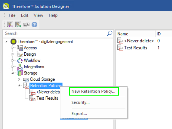The height and width of the screenshot is (129, 172).
Task: Click the Test Results icon in the list pane
Action: click(120, 48)
